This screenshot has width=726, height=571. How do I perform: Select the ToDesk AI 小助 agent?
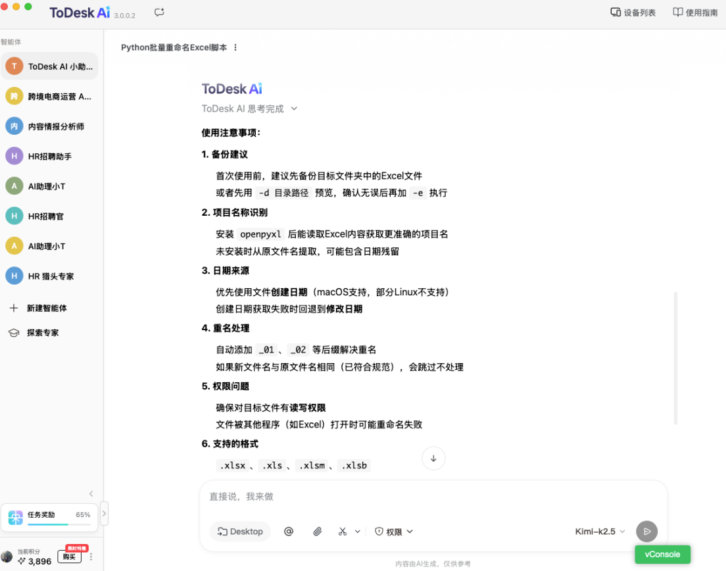coord(49,66)
